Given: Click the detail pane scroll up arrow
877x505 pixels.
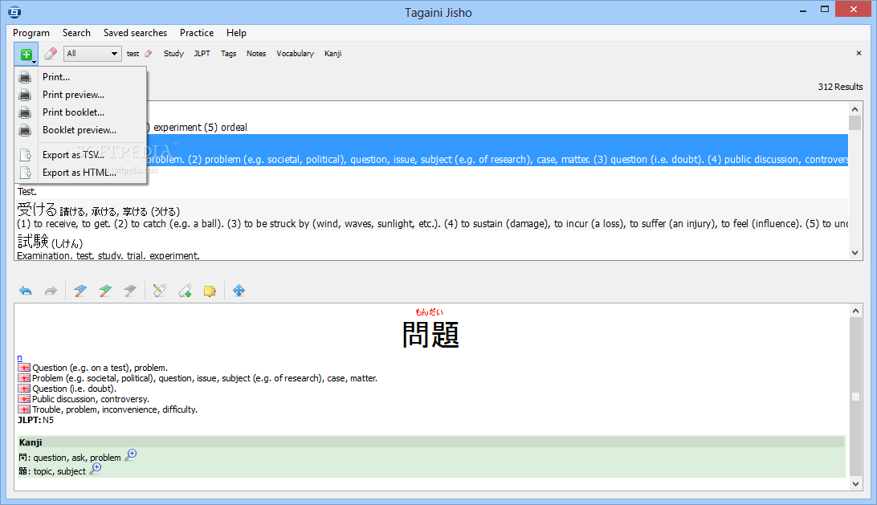Looking at the screenshot, I should pyautogui.click(x=856, y=311).
